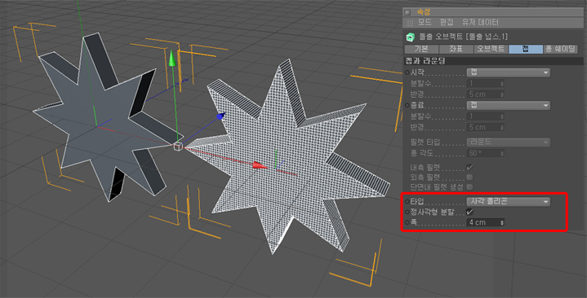This screenshot has height=298, width=587.
Task: Uncheck the 정사각형 분할 checkbox
Action: (x=469, y=212)
